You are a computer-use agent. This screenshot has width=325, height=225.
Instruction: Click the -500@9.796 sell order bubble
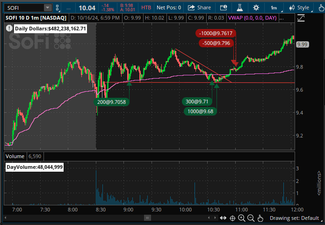(216, 43)
